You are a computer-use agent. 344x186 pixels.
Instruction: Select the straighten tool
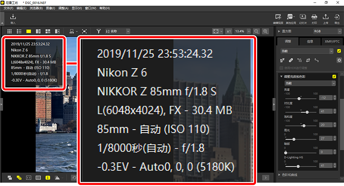[316, 60]
